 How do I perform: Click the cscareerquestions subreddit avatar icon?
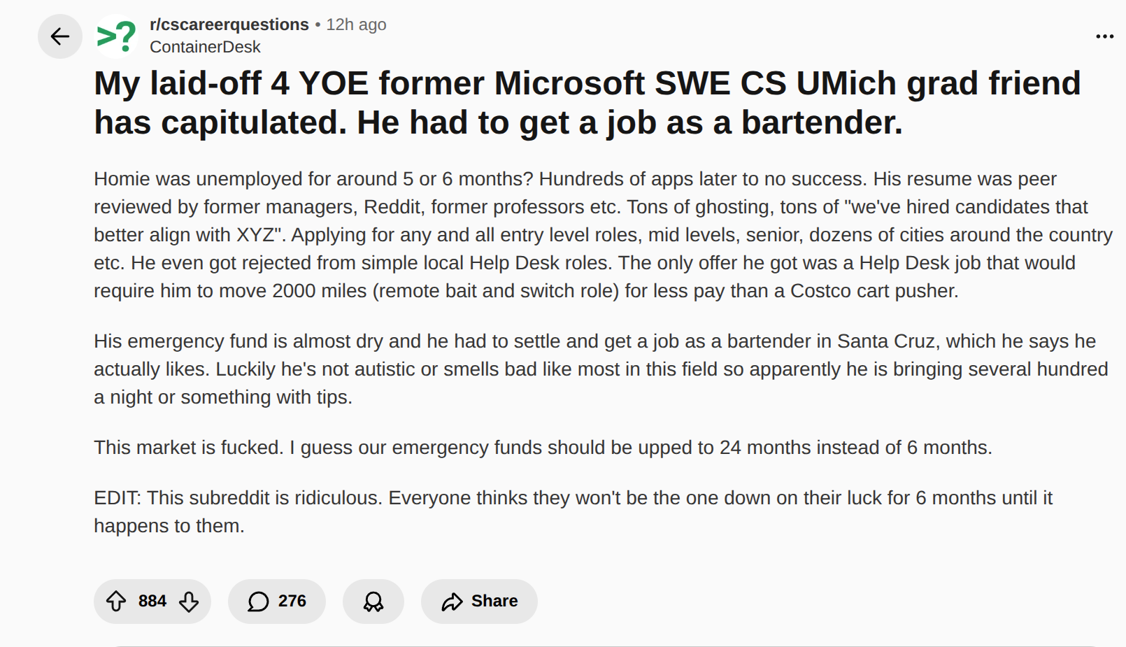116,36
